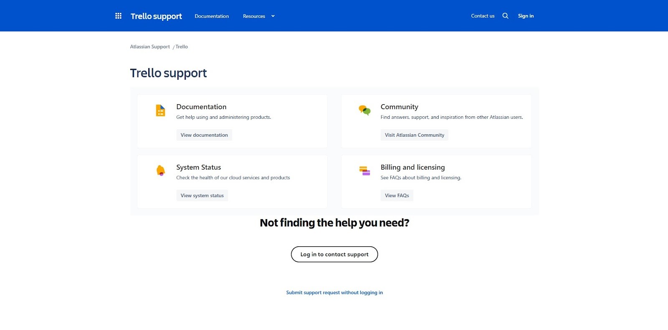Submit support request without logging in
Screen dimensions: 668x330
pos(334,292)
